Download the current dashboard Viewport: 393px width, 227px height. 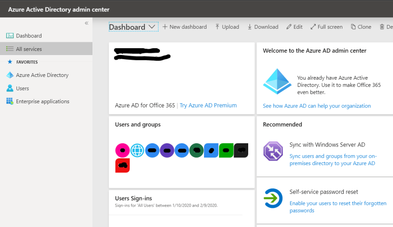[263, 27]
